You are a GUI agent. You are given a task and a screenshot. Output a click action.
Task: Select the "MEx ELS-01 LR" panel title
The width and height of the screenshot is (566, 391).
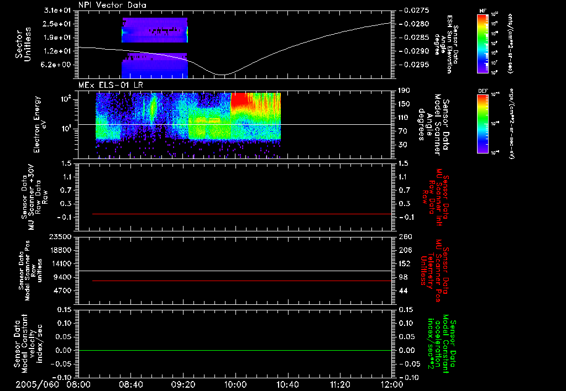111,86
